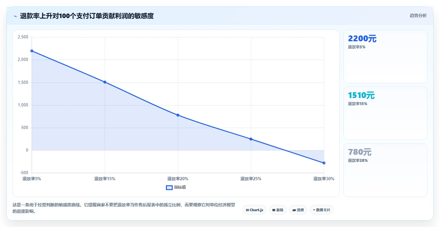The height and width of the screenshot is (227, 440).
Task: Open the 780元 data card
Action: click(385, 170)
